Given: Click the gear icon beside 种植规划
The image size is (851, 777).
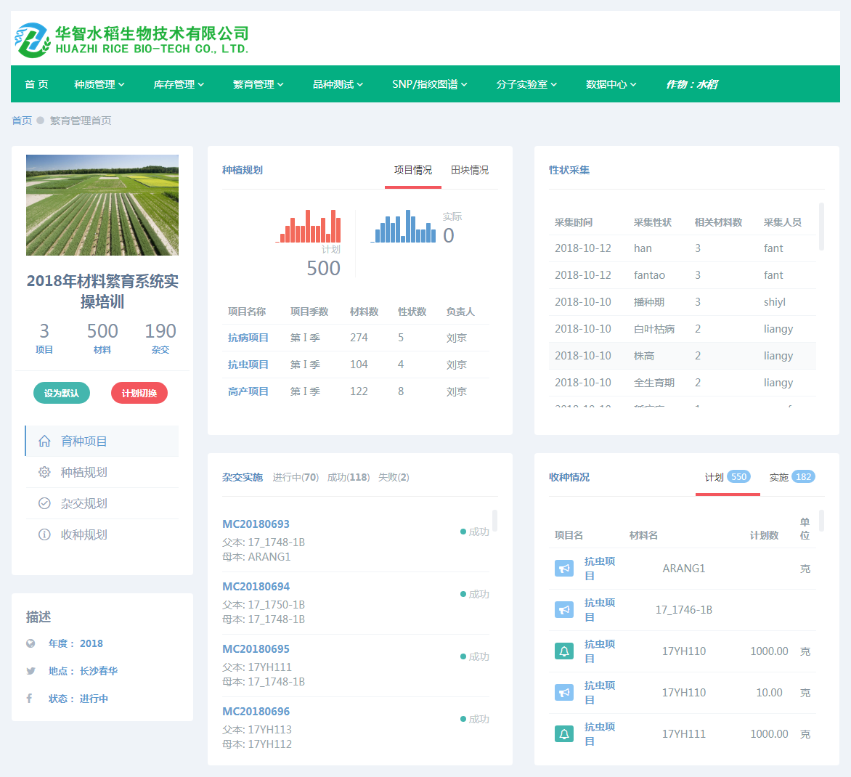Looking at the screenshot, I should pyautogui.click(x=44, y=472).
